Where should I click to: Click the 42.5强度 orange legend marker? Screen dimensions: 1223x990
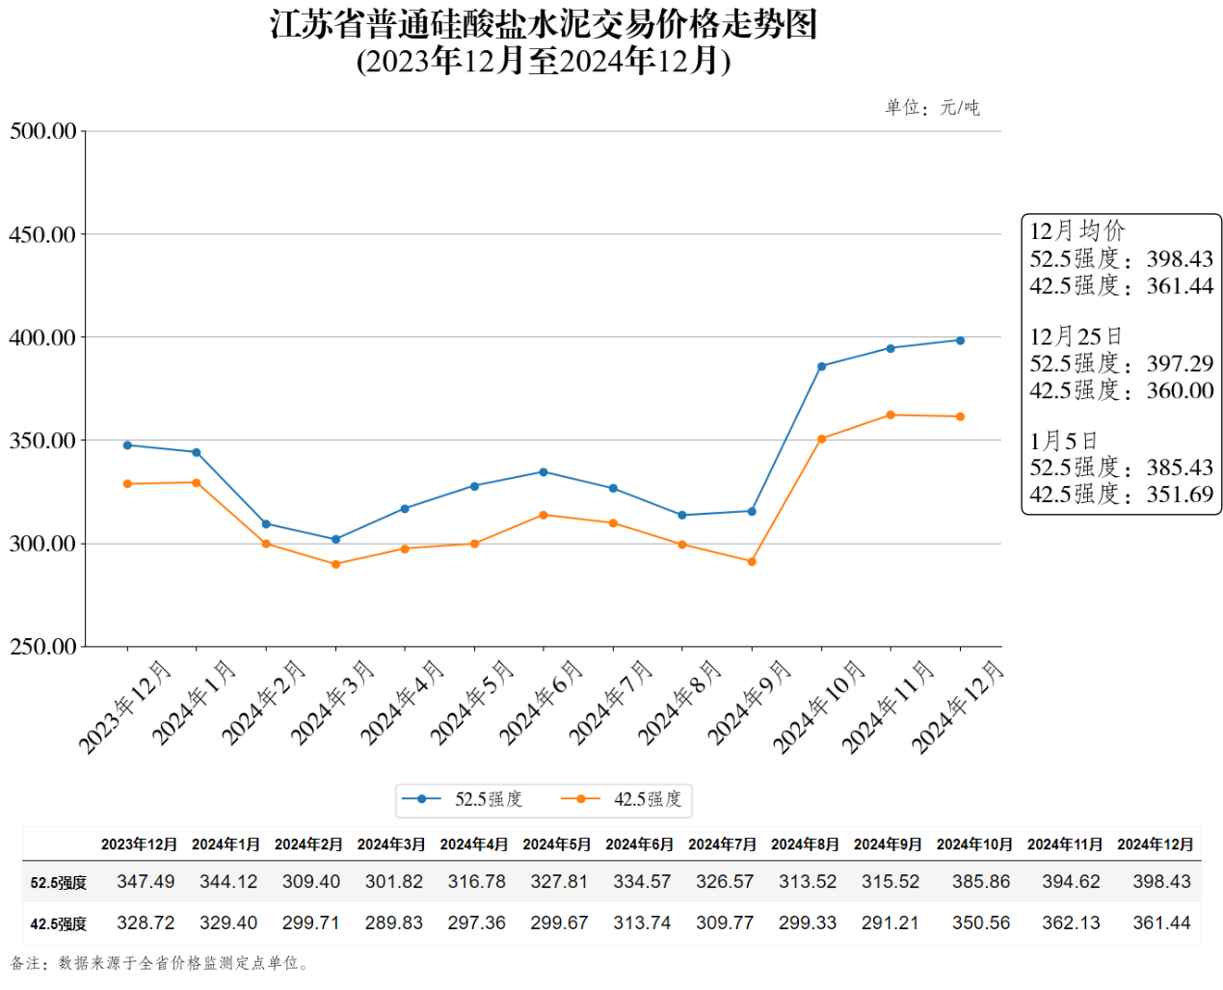coord(580,799)
